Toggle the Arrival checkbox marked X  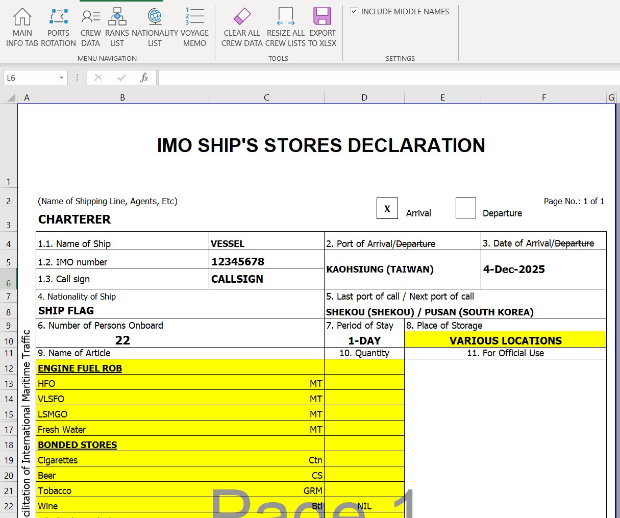pyautogui.click(x=387, y=208)
